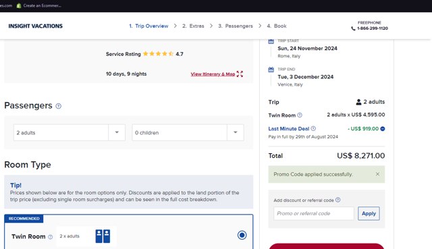
Task: Open View Itinerary & Map link
Action: [x=213, y=74]
